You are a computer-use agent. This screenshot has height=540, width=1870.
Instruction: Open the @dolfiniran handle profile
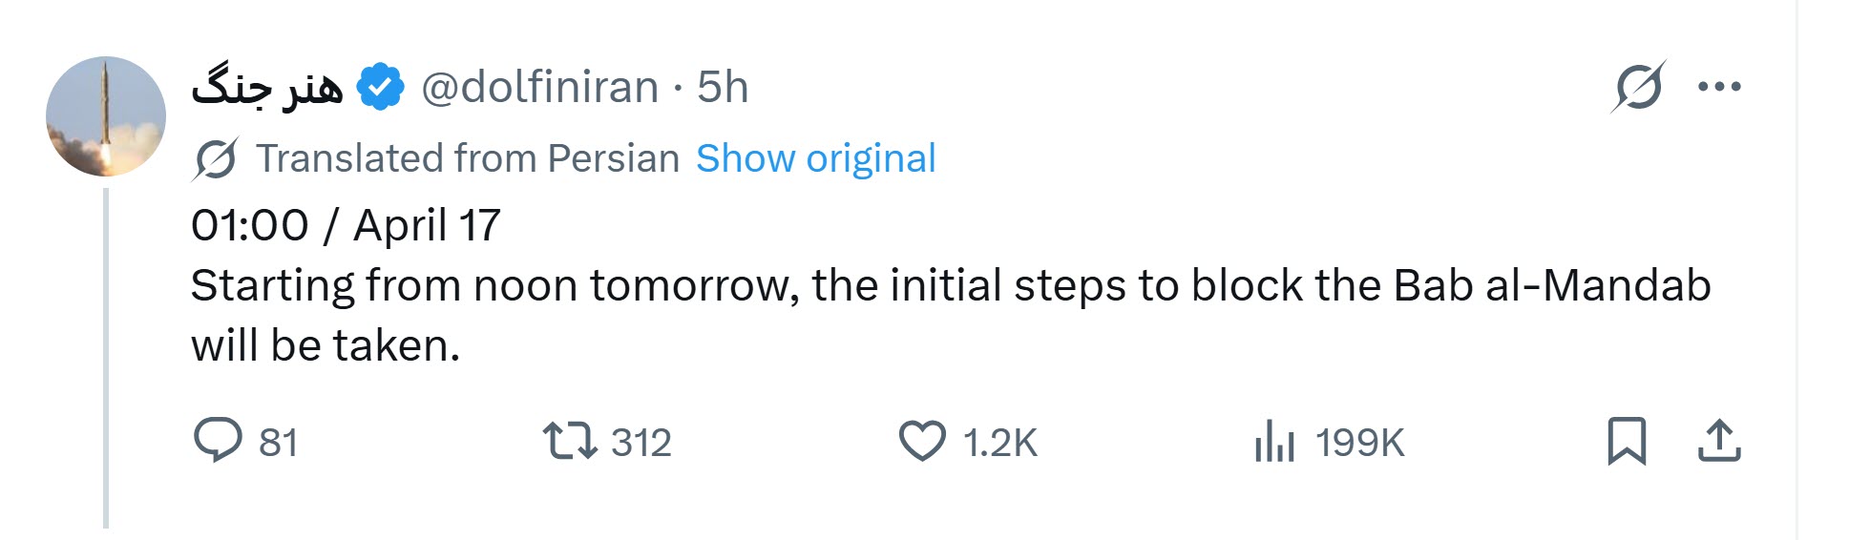click(x=539, y=88)
